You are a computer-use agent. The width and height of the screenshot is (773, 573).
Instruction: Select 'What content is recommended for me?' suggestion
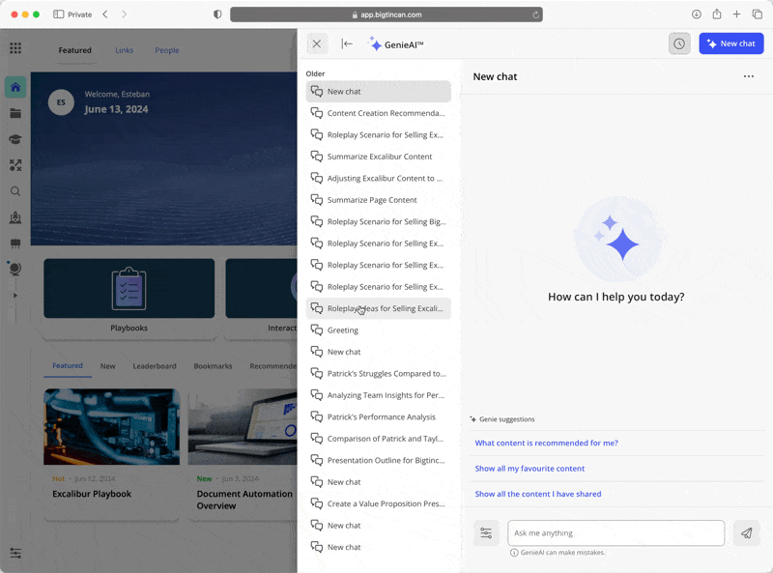pyautogui.click(x=546, y=443)
